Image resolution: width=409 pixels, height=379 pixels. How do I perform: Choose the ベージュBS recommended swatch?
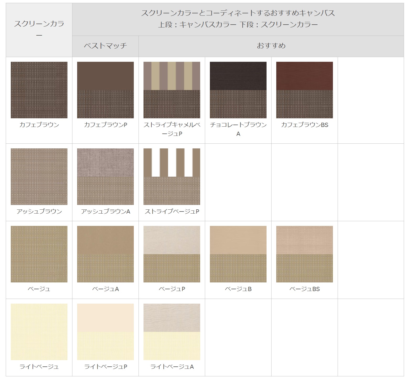(304, 254)
